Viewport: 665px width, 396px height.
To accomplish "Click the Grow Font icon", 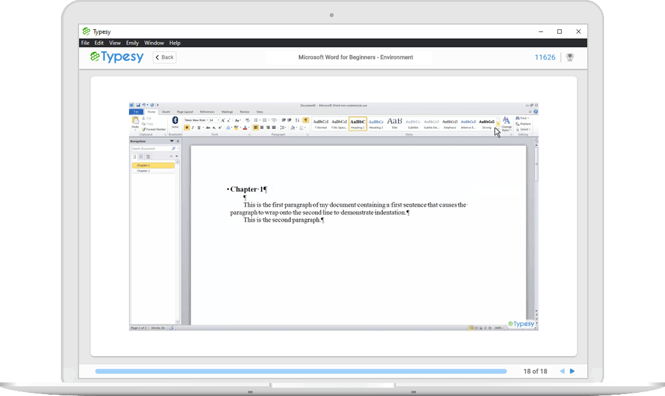I will pos(223,121).
